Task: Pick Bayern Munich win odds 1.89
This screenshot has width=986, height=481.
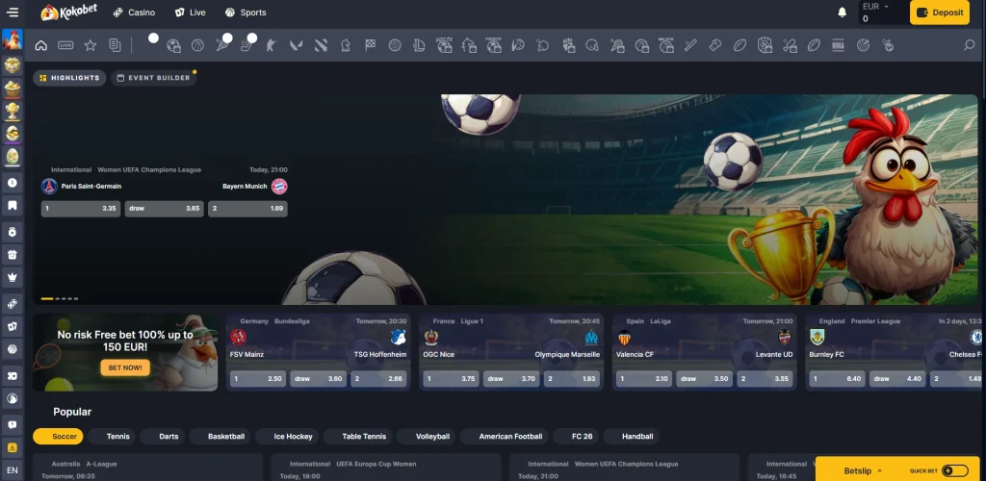Action: (x=247, y=208)
